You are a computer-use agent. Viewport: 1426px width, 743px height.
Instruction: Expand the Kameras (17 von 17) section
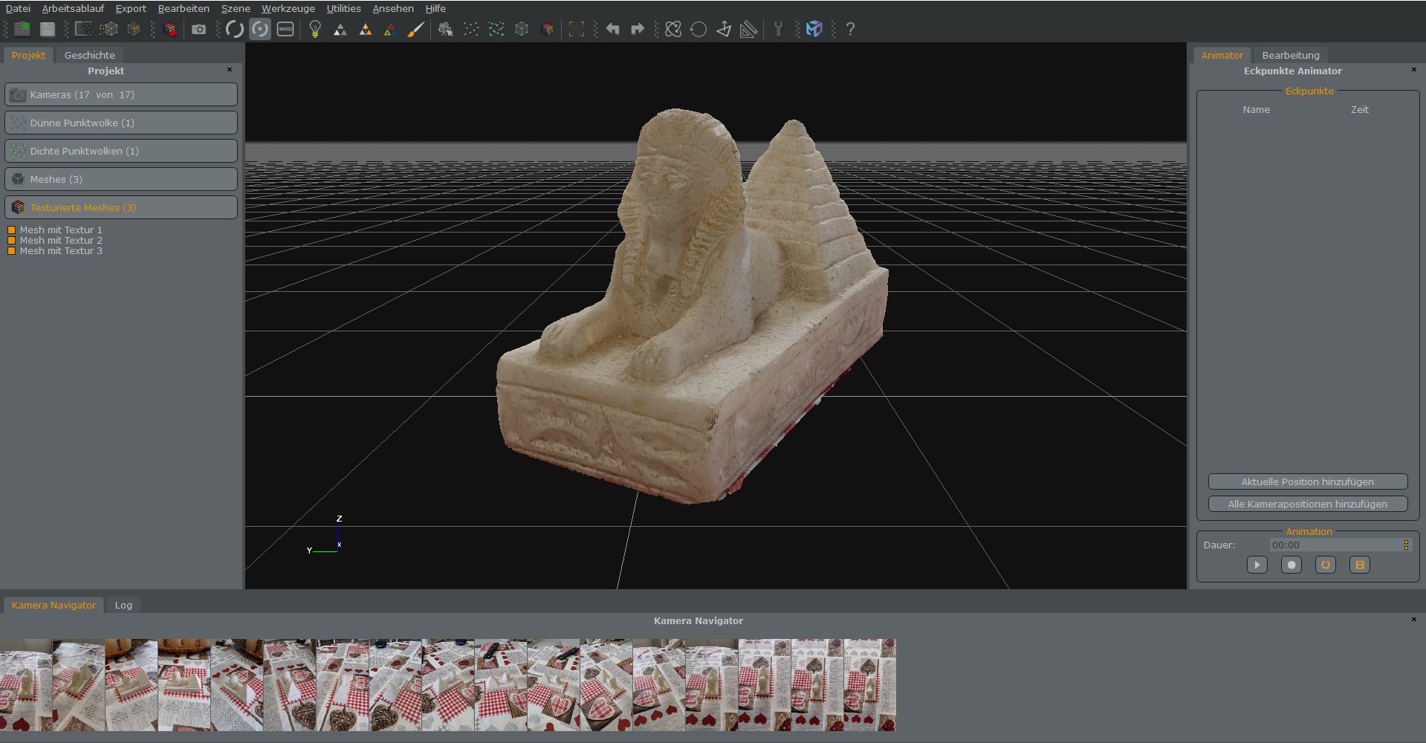pos(121,95)
